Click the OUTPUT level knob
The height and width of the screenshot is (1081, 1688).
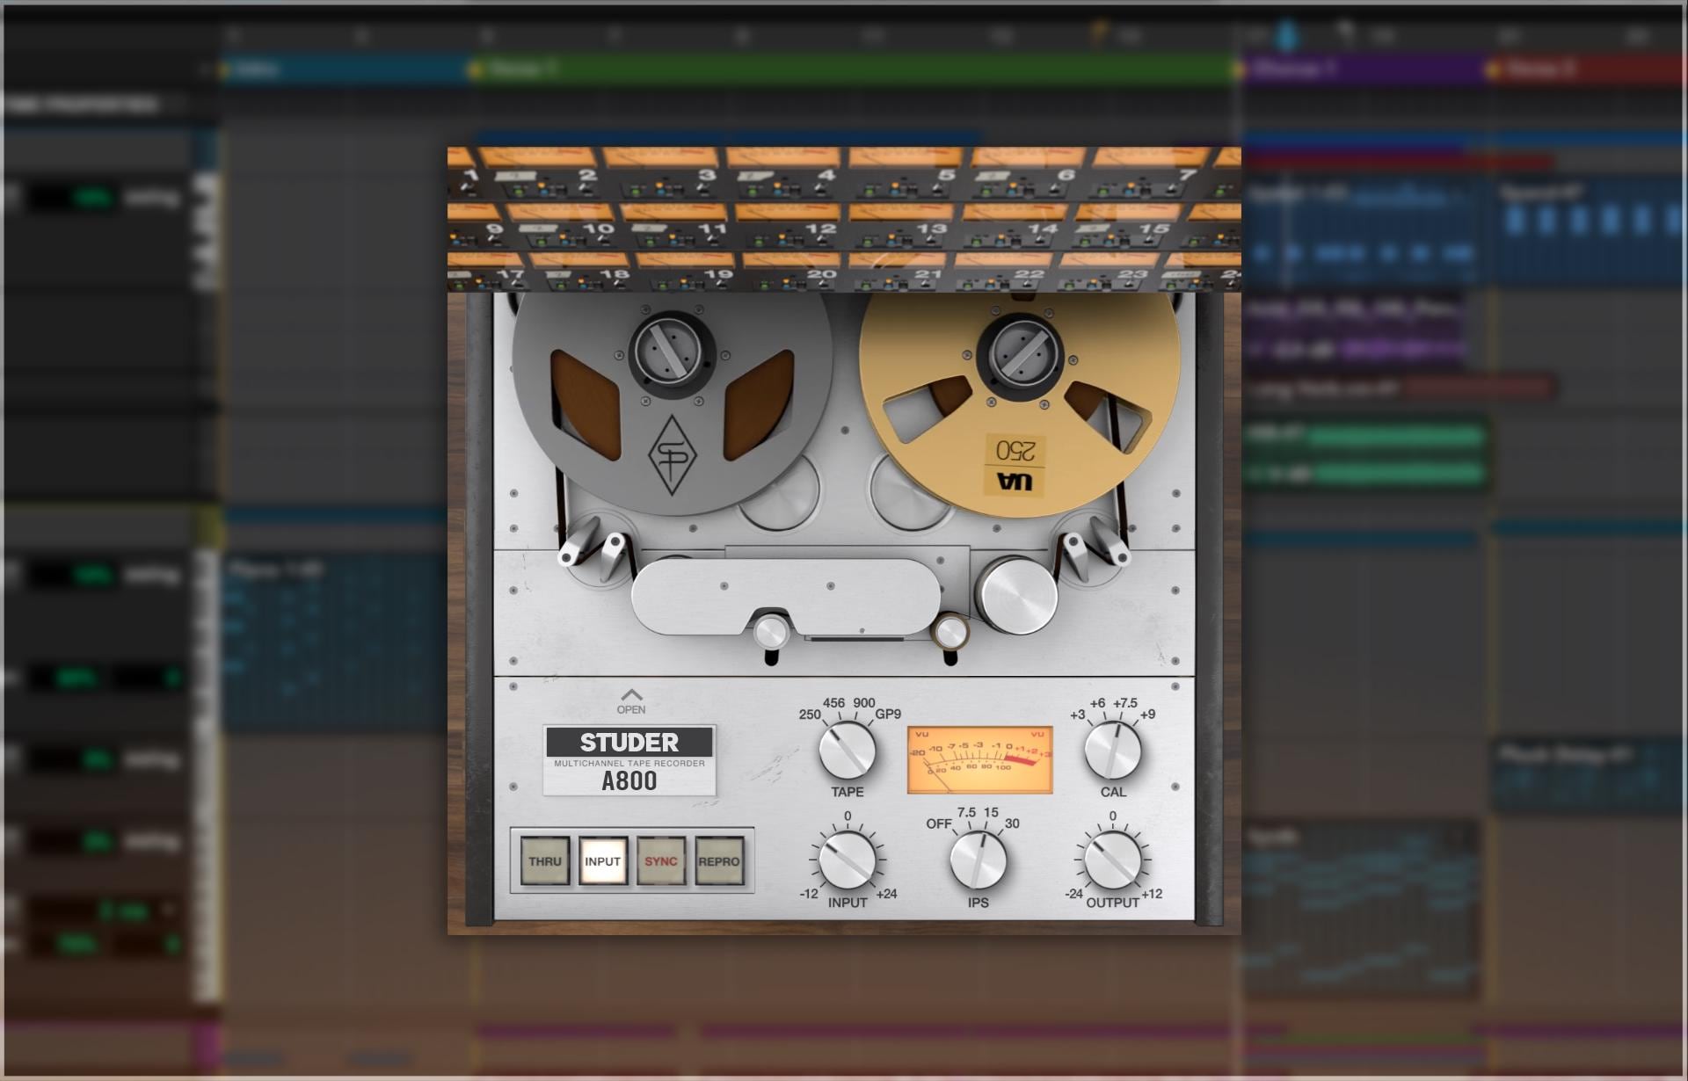[x=1113, y=860]
